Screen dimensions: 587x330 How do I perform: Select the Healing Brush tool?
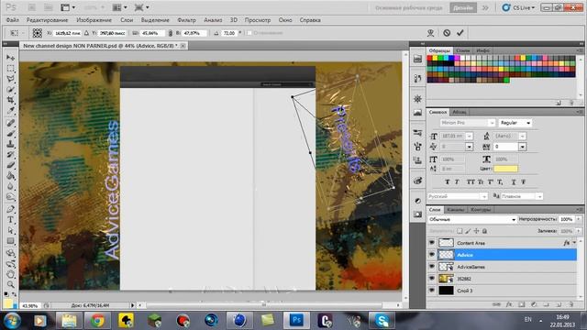click(10, 123)
